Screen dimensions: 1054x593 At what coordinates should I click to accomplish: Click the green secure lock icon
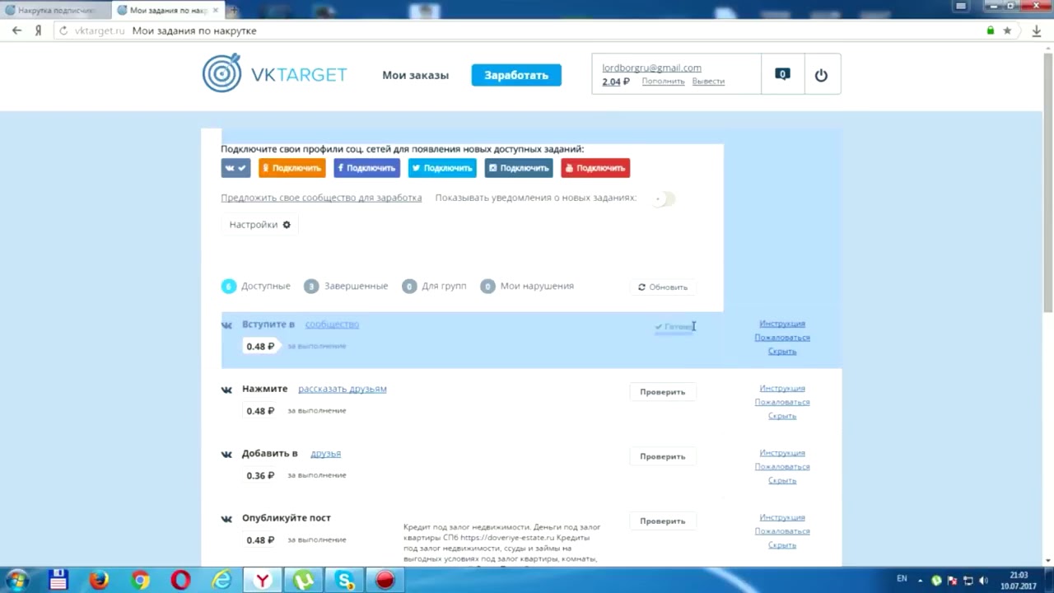991,30
